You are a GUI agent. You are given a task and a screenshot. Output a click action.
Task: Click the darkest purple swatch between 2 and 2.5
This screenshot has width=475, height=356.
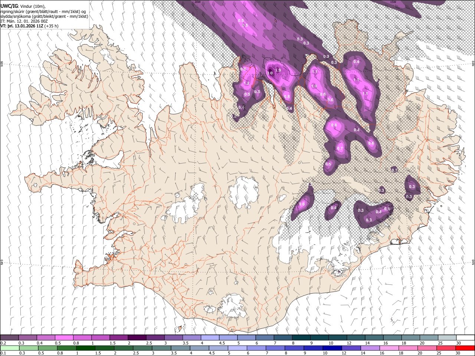click(137, 338)
